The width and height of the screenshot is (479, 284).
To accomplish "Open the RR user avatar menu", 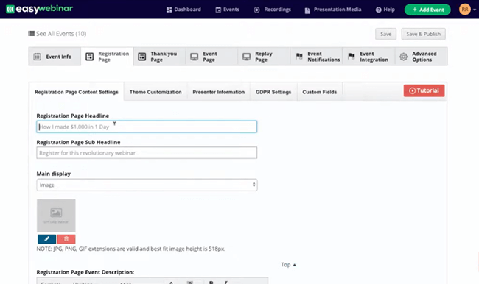I will click(465, 9).
